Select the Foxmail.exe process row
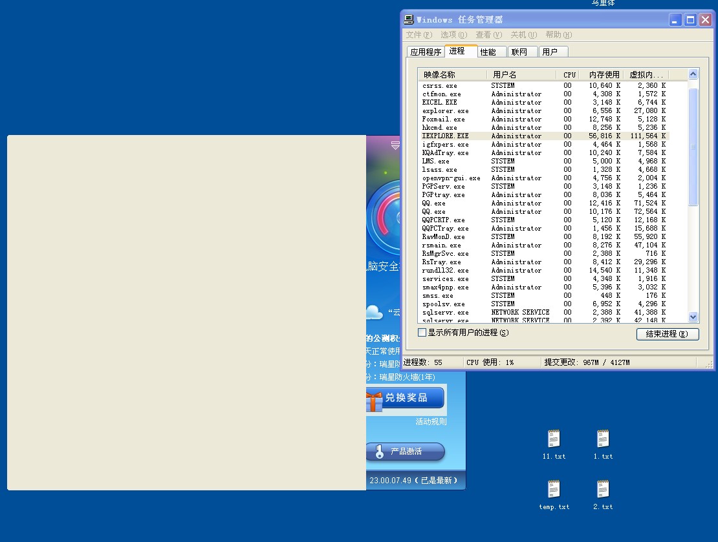 tap(544, 119)
